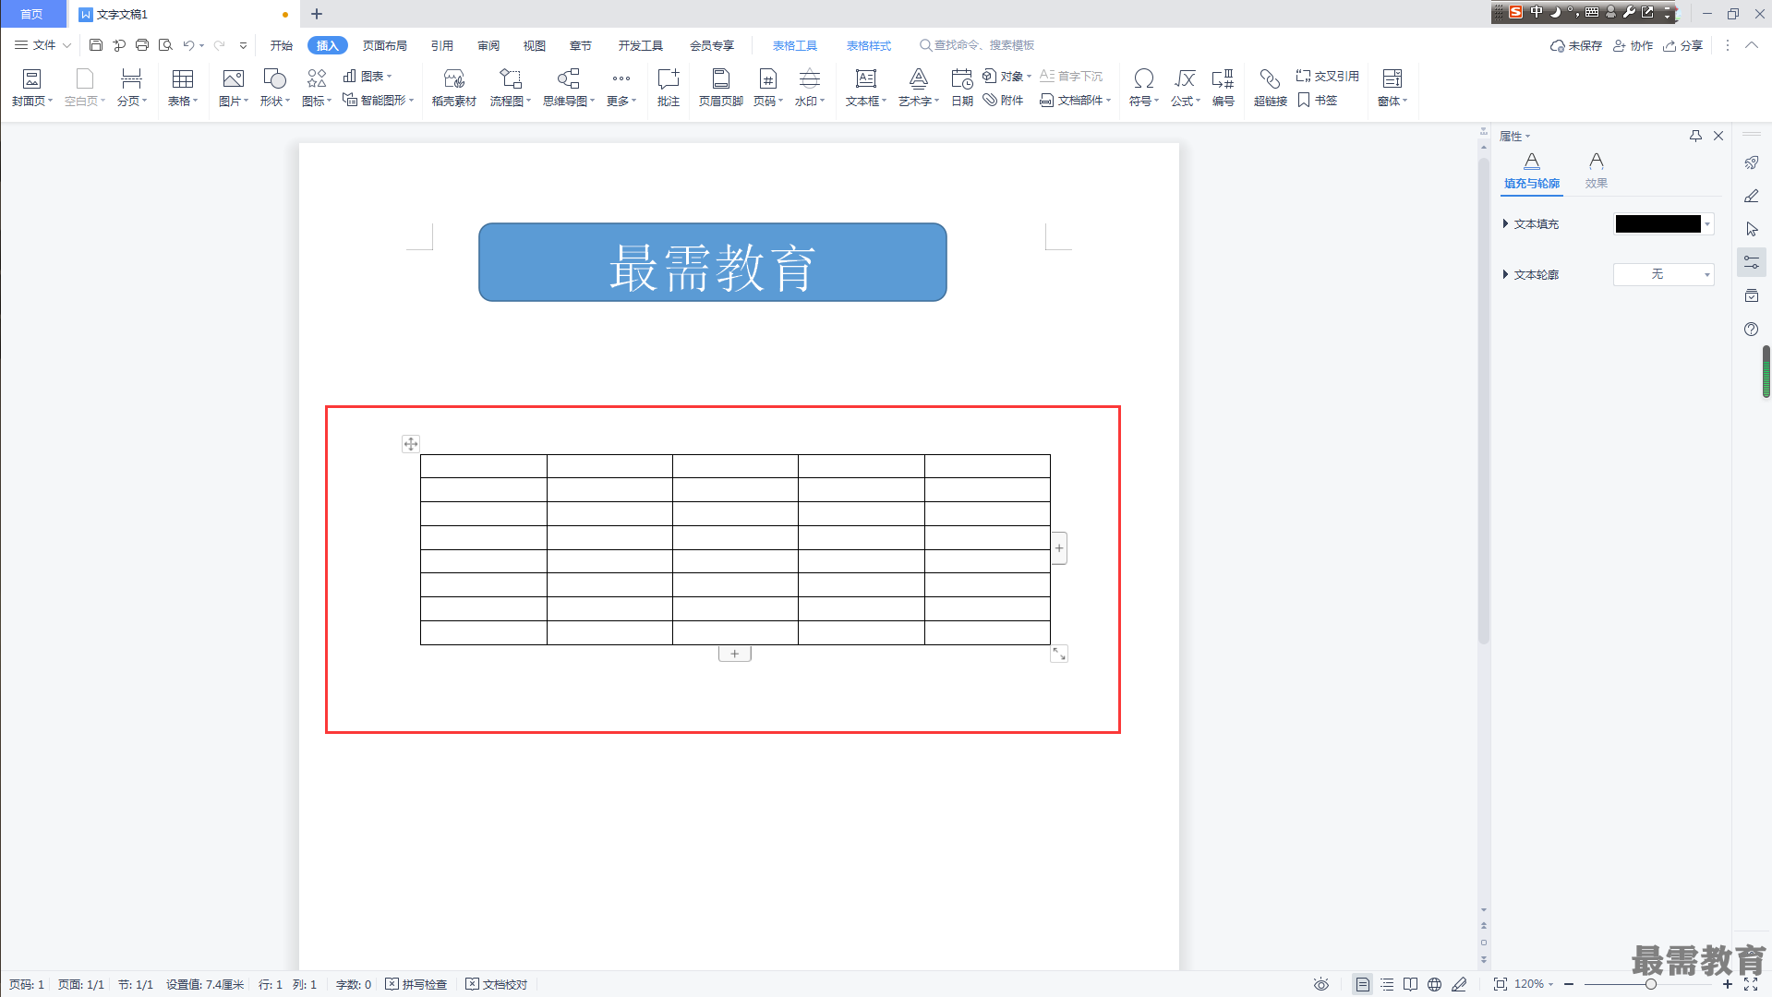
Task: Insert a formula (公式)
Action: (x=1186, y=88)
